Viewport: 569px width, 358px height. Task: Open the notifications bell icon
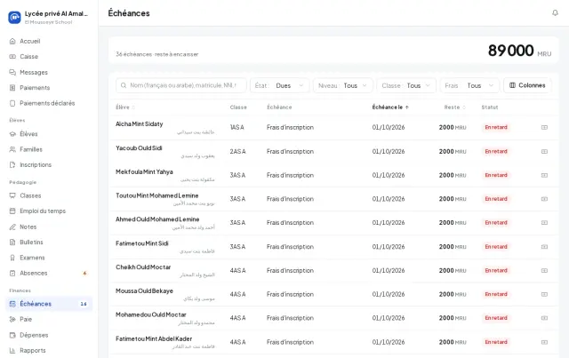click(555, 13)
